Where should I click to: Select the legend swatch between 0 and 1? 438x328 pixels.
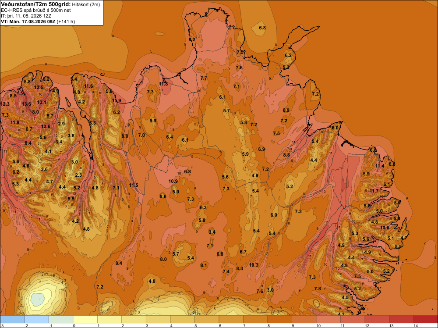[x=85, y=319]
